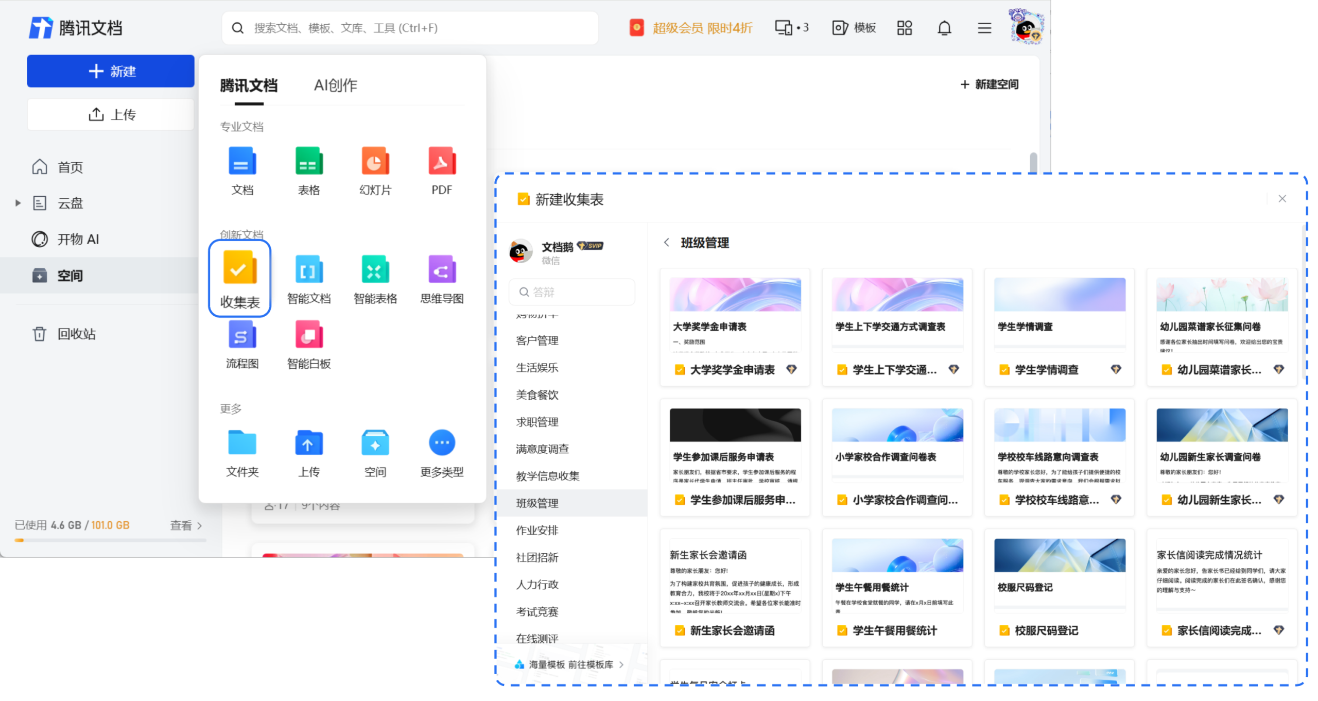Screen dimensions: 1318x701
Task: Switch to the AI创作 tab
Action: pos(336,85)
